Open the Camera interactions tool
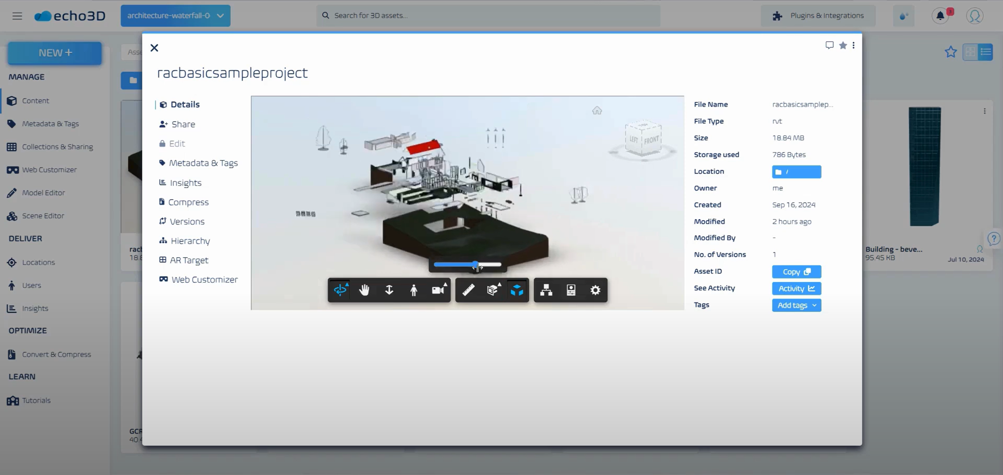Image resolution: width=1003 pixels, height=475 pixels. pyautogui.click(x=438, y=290)
